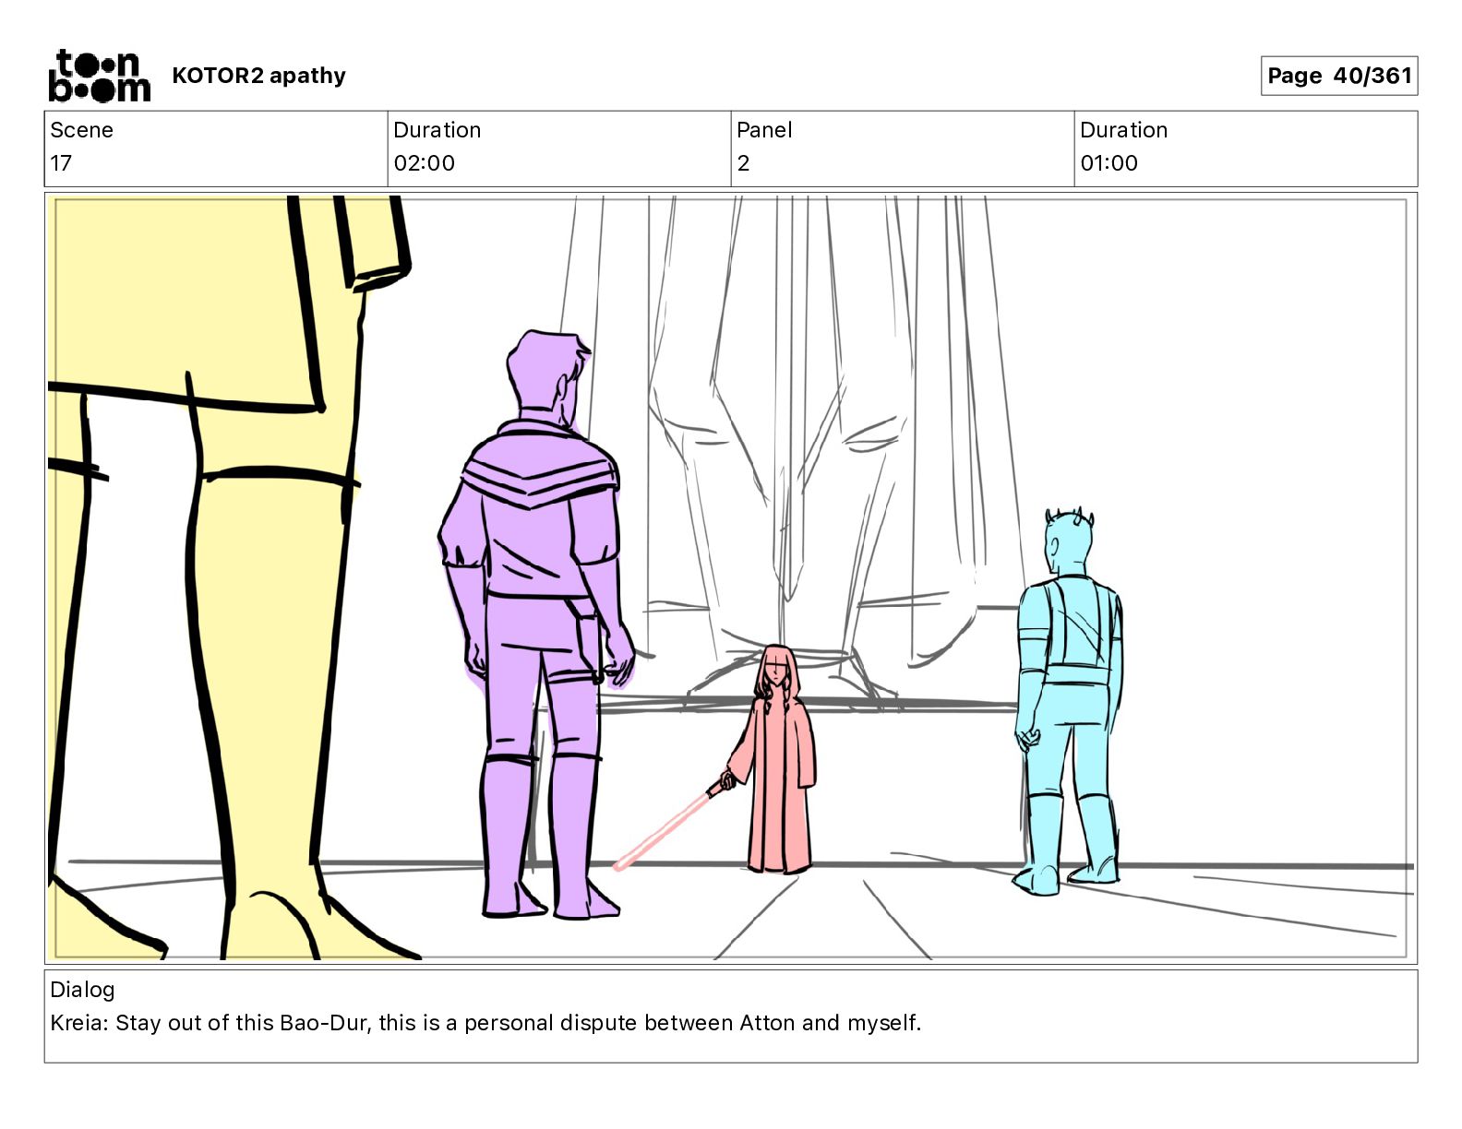Click the panel duration value 01:00
The image size is (1462, 1129).
(x=1109, y=163)
